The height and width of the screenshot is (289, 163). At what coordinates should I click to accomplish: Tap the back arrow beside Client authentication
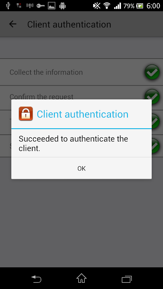[13, 24]
